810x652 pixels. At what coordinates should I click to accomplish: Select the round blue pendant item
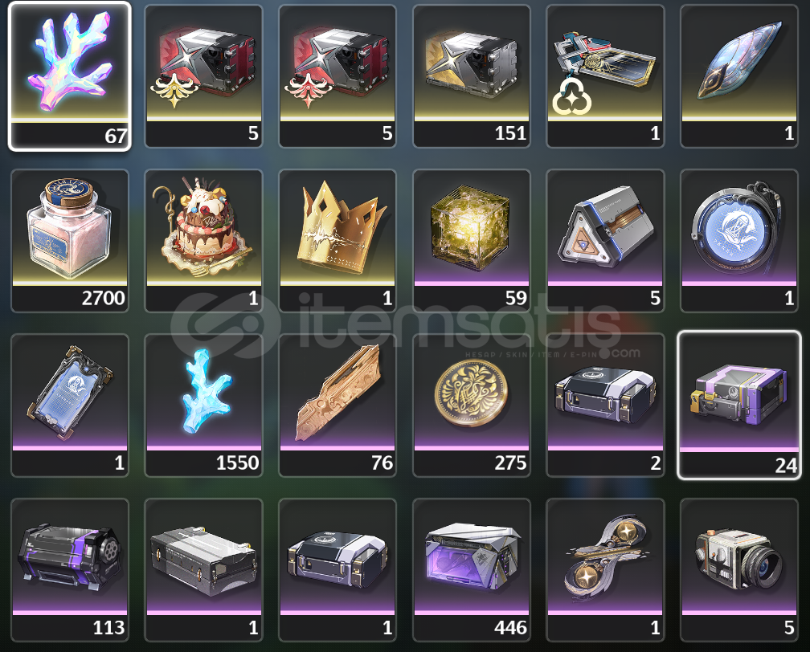pos(739,241)
